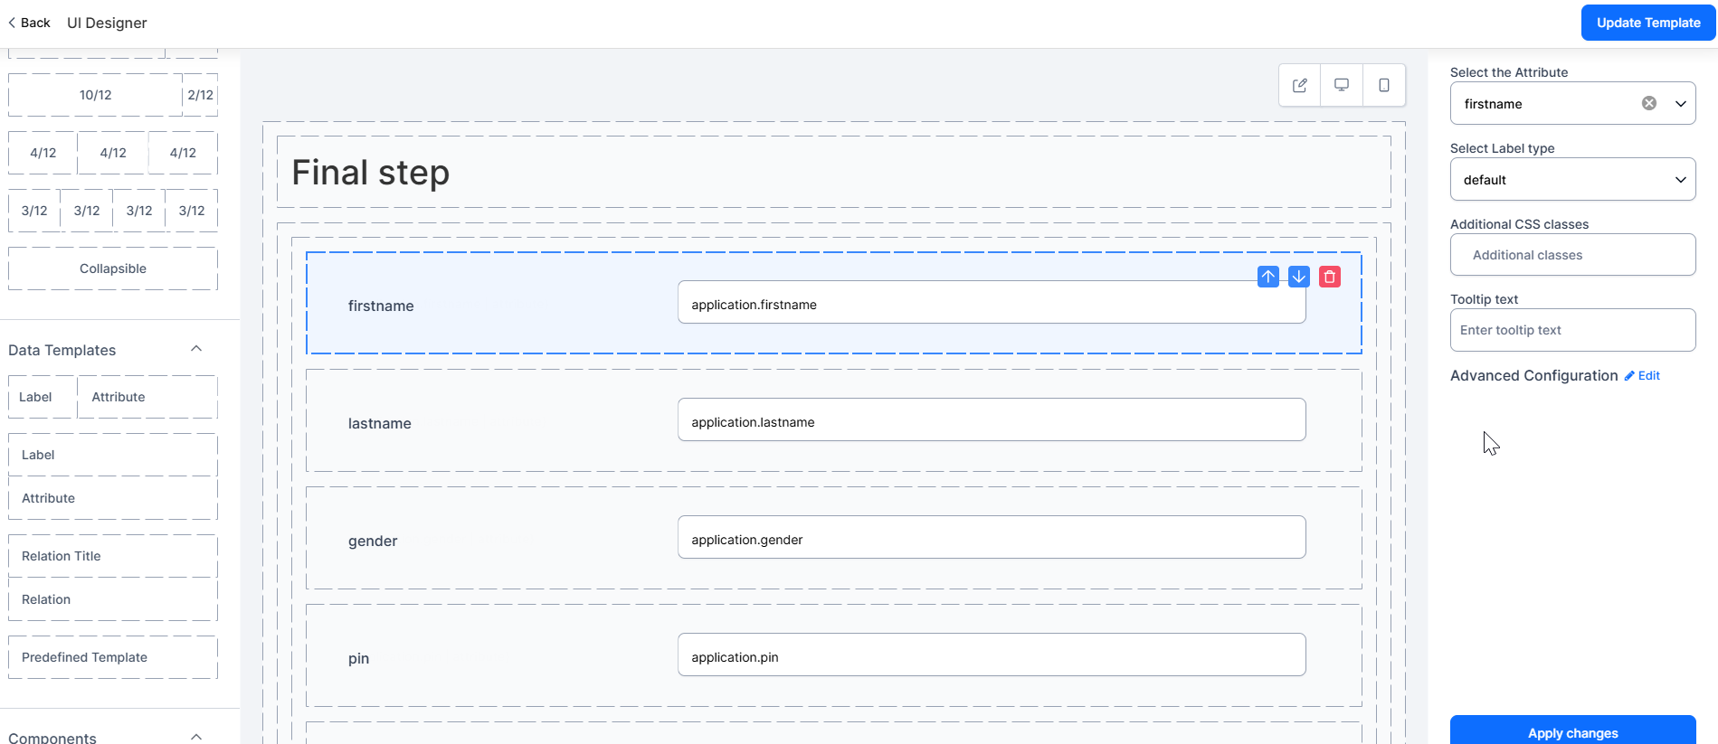Click the Additional classes input field
The image size is (1718, 744).
[x=1572, y=255]
